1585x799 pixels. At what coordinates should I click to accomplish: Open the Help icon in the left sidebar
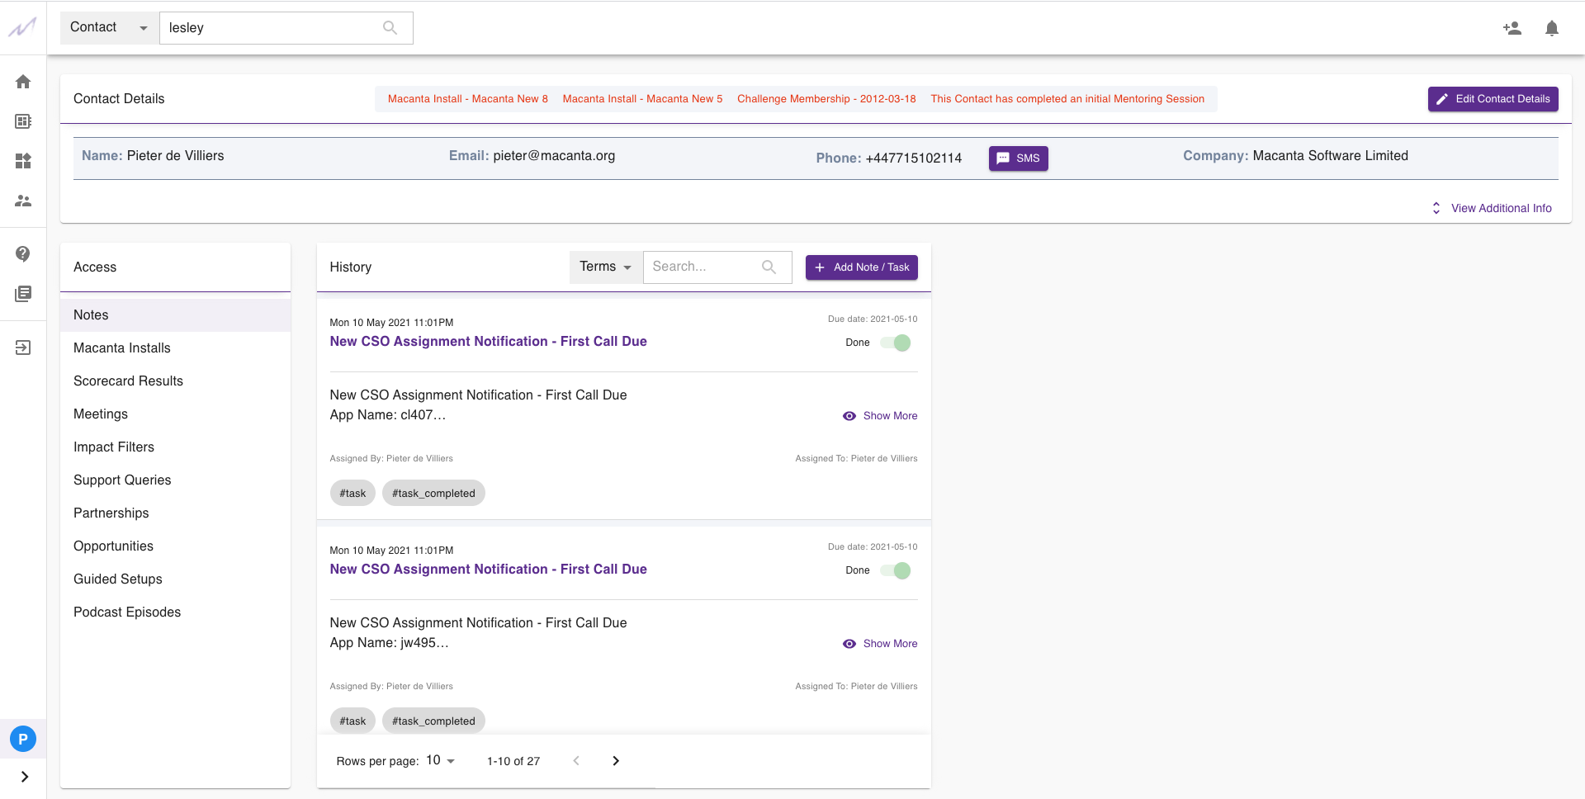[x=23, y=254]
